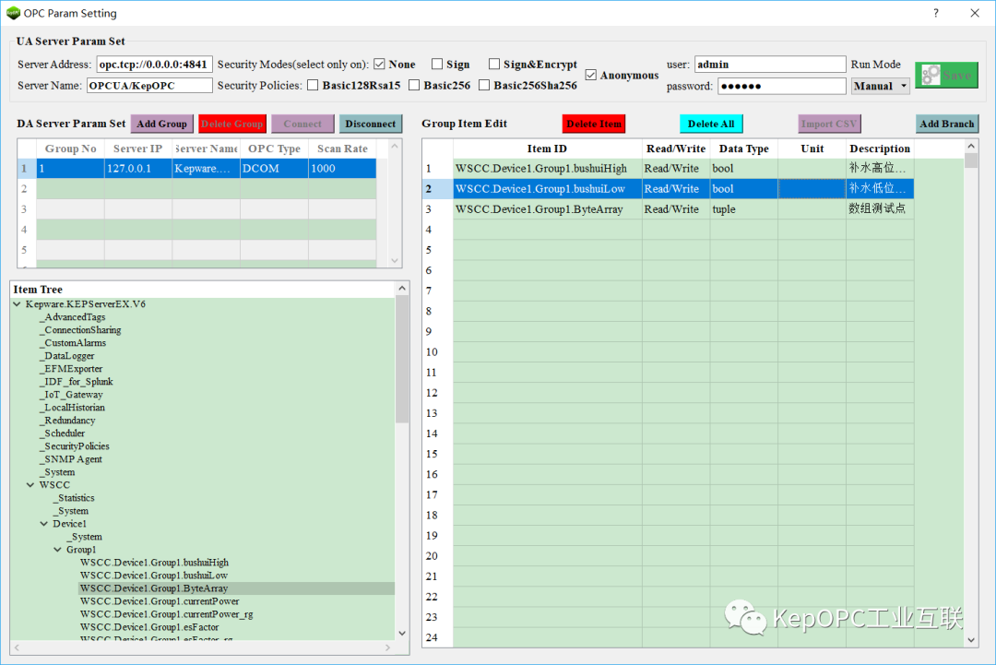This screenshot has width=996, height=665.
Task: Collapse the Group1 tree node
Action: (58, 550)
